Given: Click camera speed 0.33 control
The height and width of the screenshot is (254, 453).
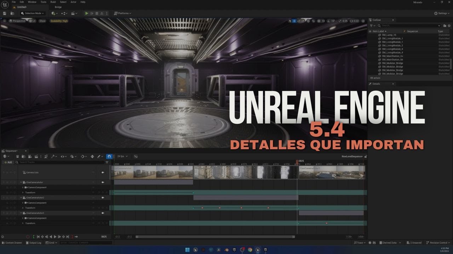Looking at the screenshot, I should coord(355,21).
